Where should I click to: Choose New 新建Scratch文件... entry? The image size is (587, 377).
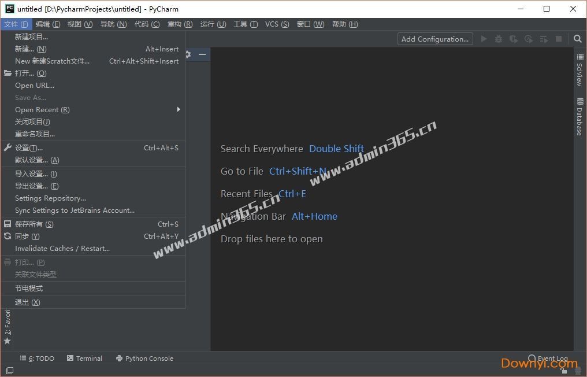coord(93,61)
